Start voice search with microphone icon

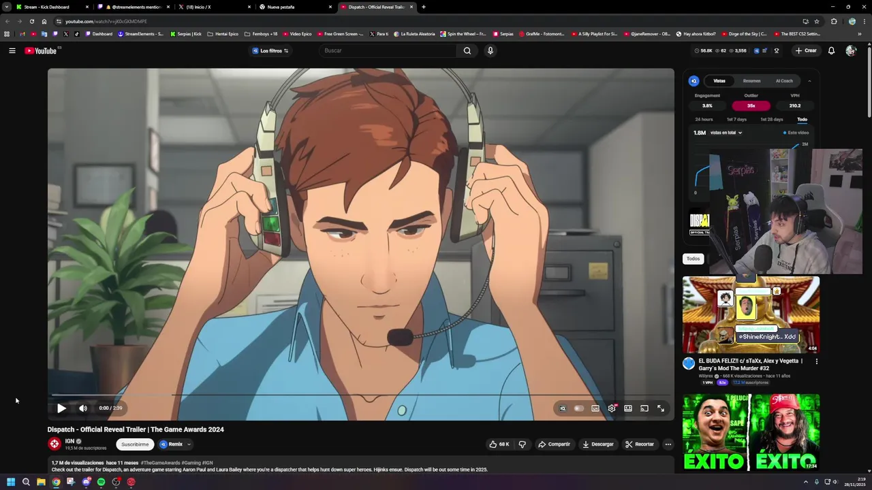[490, 50]
